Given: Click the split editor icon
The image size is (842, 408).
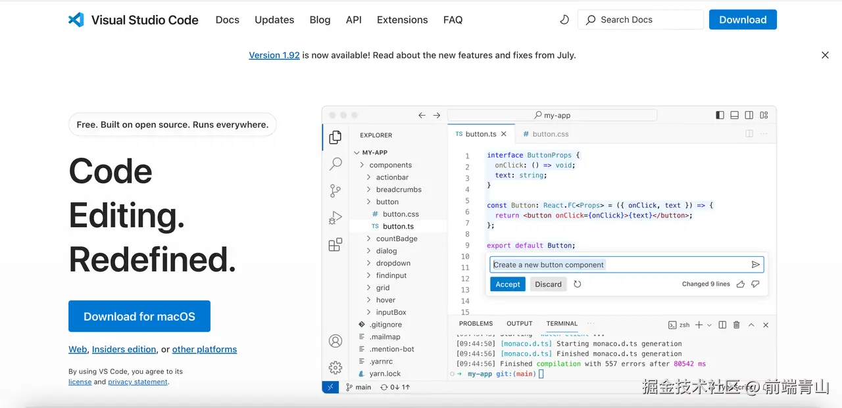Looking at the screenshot, I should click(x=749, y=133).
